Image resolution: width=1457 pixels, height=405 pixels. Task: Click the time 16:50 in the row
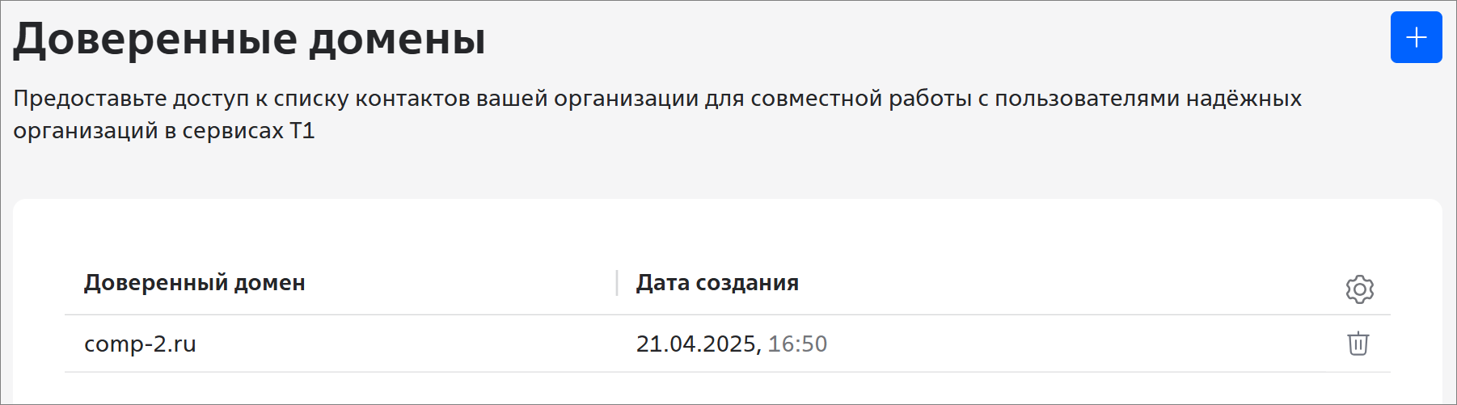click(x=797, y=344)
